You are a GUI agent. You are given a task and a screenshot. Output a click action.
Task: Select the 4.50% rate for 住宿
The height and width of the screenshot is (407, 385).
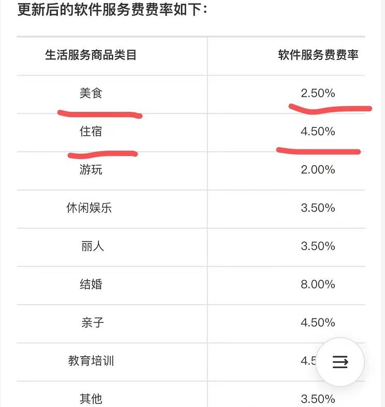(318, 132)
